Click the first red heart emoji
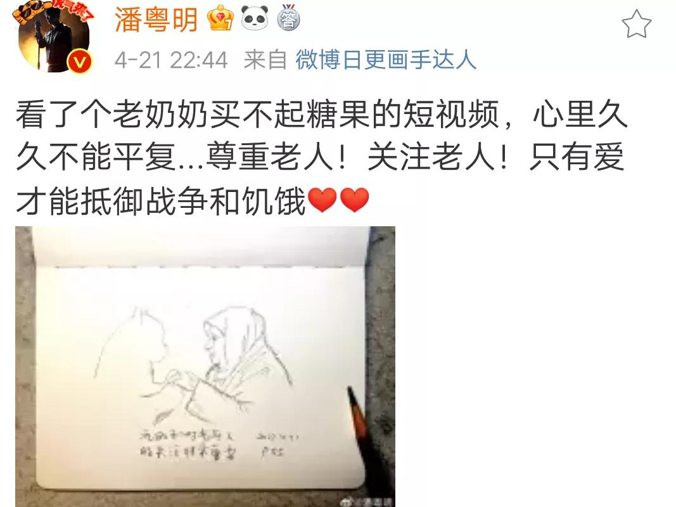This screenshot has height=507, width=676. click(x=322, y=200)
